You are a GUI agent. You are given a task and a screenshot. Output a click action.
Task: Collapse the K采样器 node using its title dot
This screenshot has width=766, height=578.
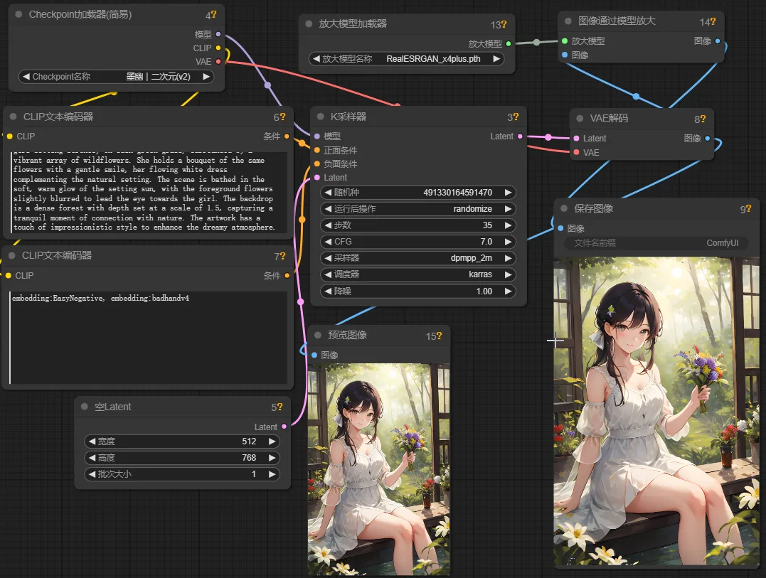point(322,117)
